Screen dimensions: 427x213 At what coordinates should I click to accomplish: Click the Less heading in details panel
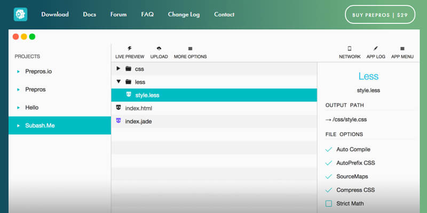368,76
